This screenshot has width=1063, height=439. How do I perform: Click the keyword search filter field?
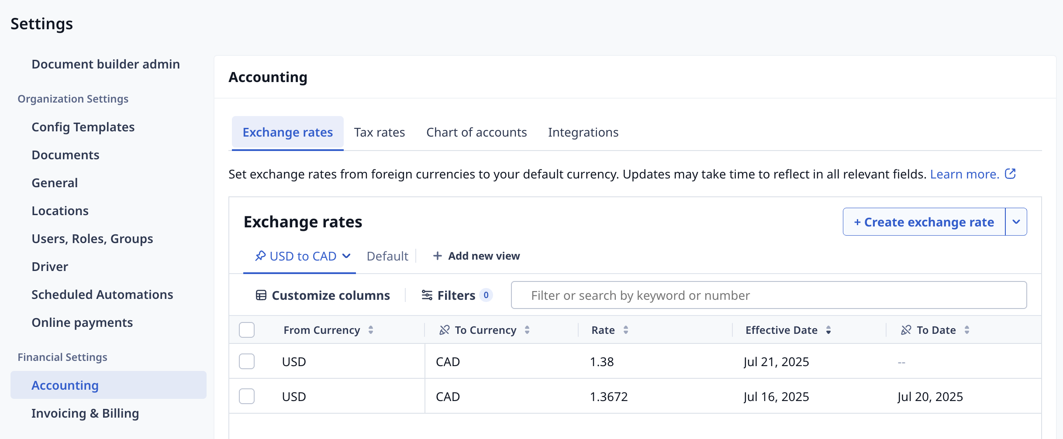coord(769,295)
